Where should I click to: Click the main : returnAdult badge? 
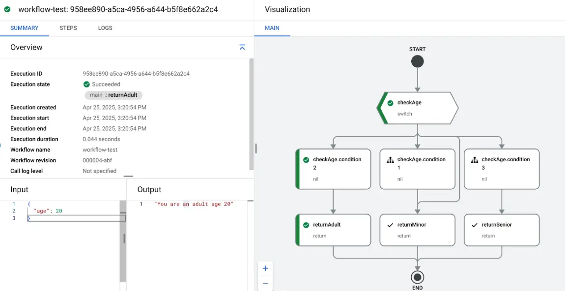113,95
